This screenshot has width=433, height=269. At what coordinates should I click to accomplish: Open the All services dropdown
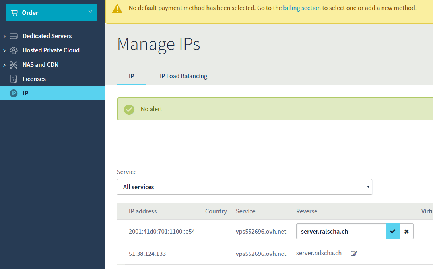244,187
